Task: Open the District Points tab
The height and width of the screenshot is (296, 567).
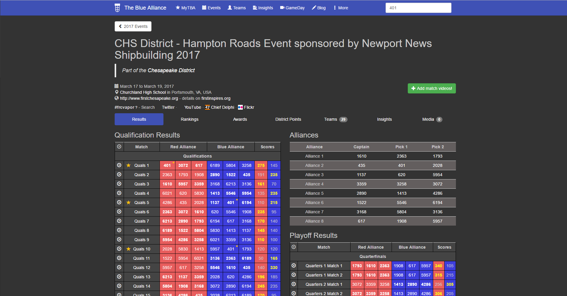Action: tap(288, 119)
